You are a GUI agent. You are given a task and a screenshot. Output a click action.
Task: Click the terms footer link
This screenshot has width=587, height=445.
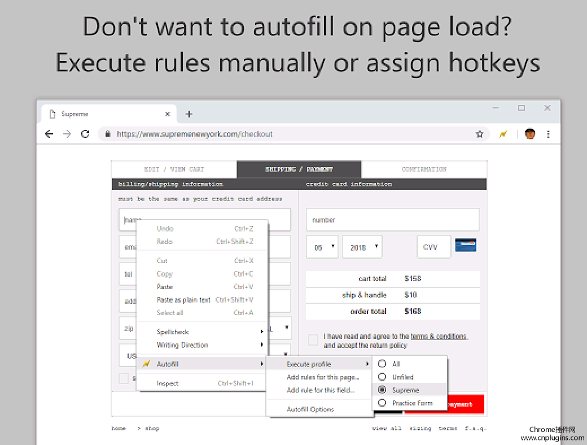point(448,428)
